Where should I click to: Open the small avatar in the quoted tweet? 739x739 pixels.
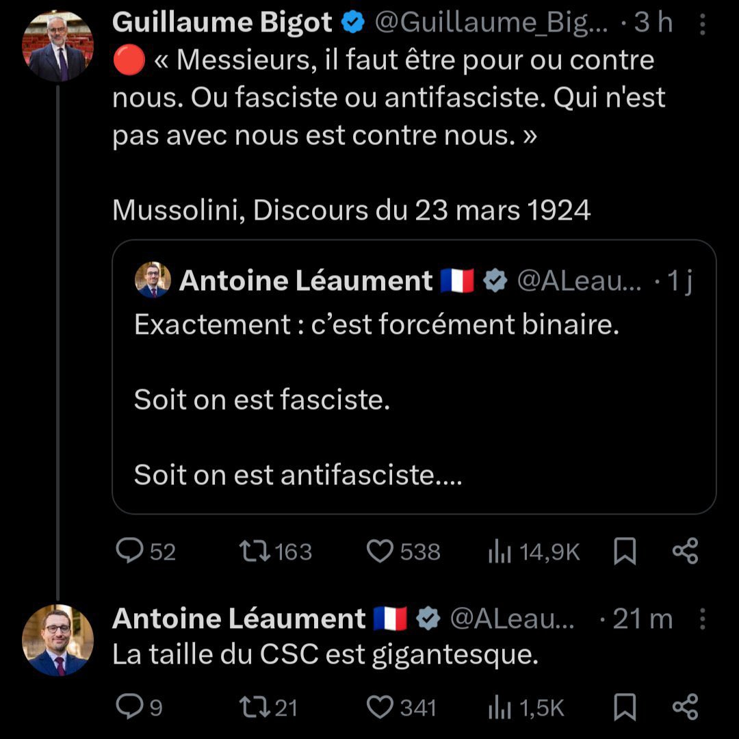pos(153,280)
